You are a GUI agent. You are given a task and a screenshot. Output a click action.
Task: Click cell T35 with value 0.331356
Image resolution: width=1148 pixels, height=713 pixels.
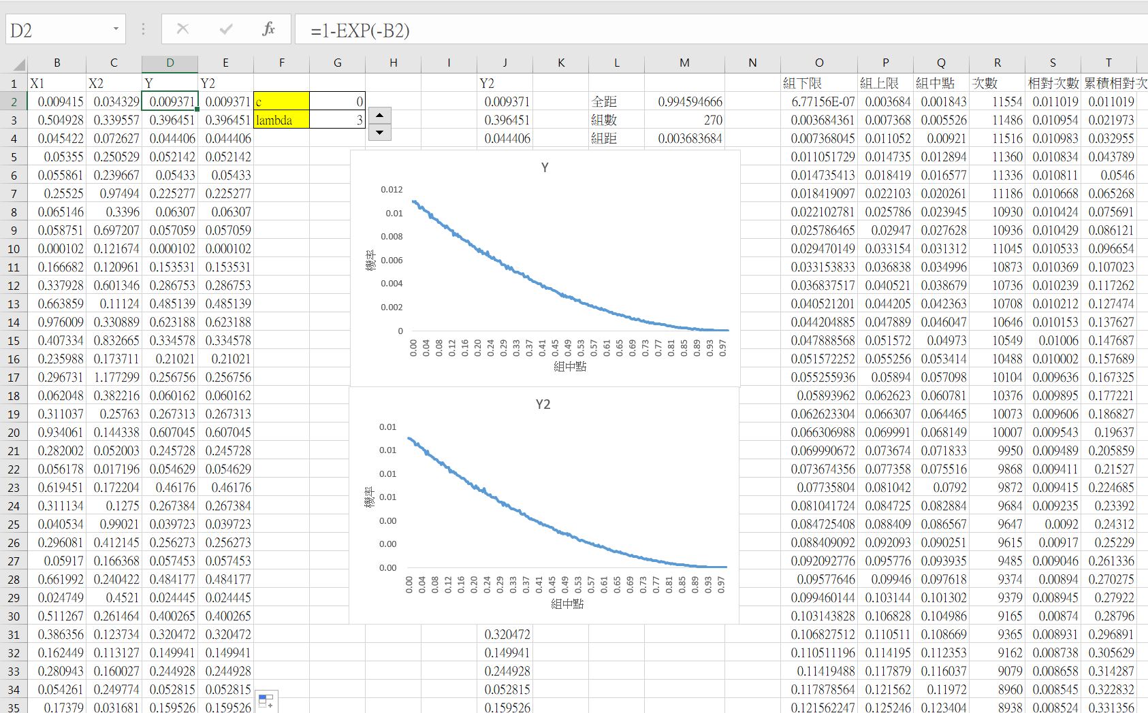(1109, 708)
